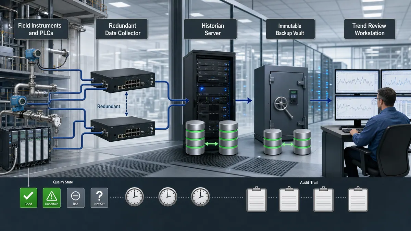Screen dimensions: 411x231
Task: View the upper-left trend monitor
Action: tap(357, 81)
